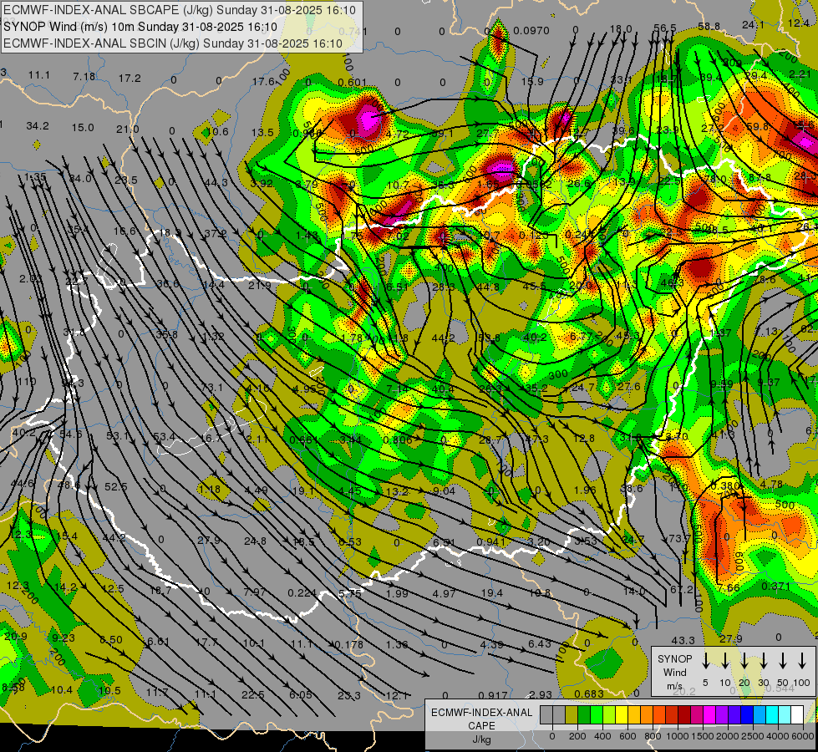Click the map value 9.23

(64, 638)
